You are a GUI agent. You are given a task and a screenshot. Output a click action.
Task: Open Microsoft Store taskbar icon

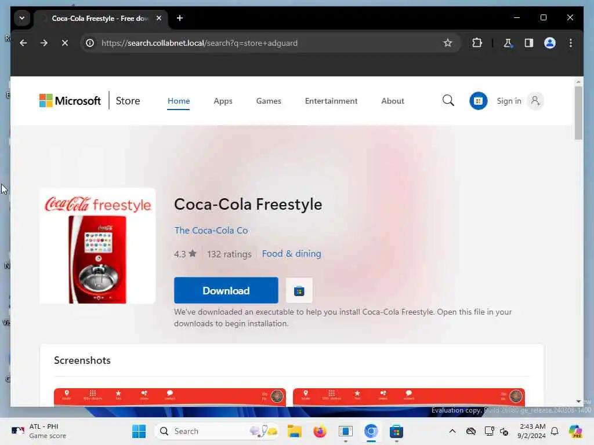pos(396,431)
